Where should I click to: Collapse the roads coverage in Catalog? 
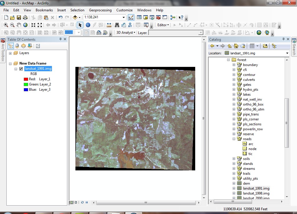click(234, 139)
